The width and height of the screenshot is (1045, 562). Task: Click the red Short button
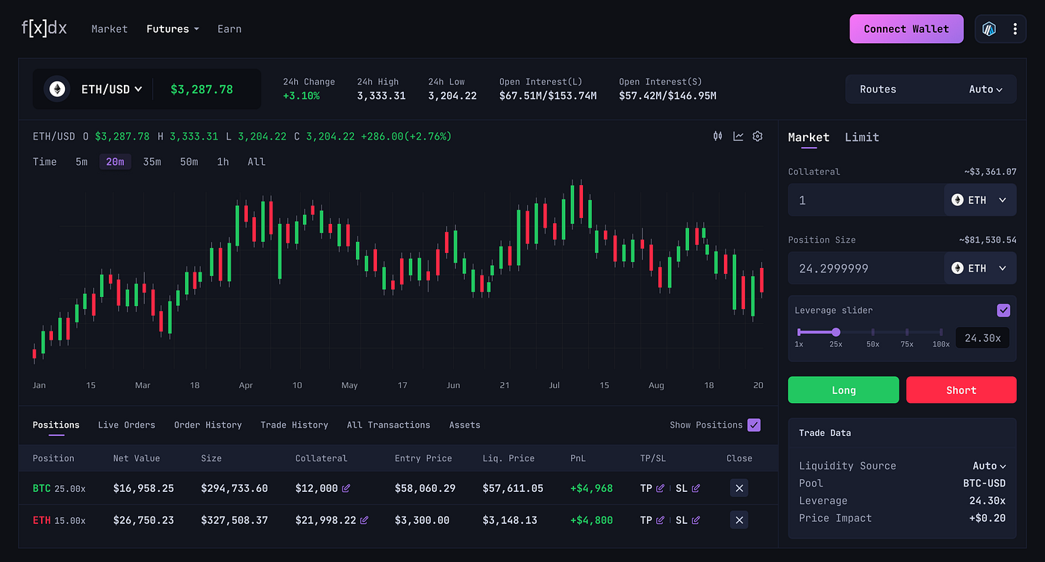click(961, 390)
